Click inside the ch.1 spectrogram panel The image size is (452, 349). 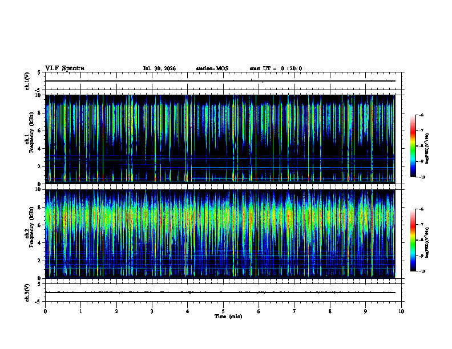tap(220, 139)
